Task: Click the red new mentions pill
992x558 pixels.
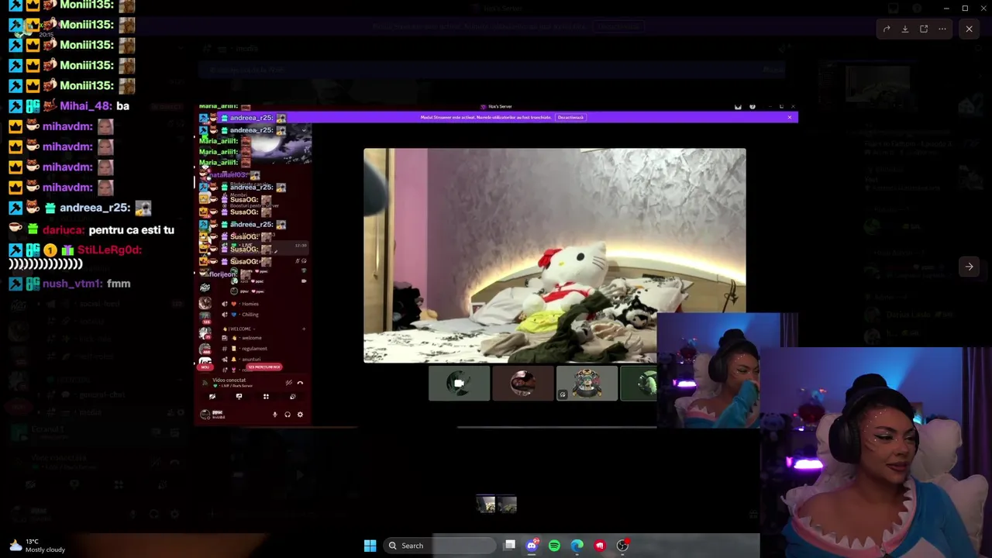Action: pyautogui.click(x=263, y=367)
